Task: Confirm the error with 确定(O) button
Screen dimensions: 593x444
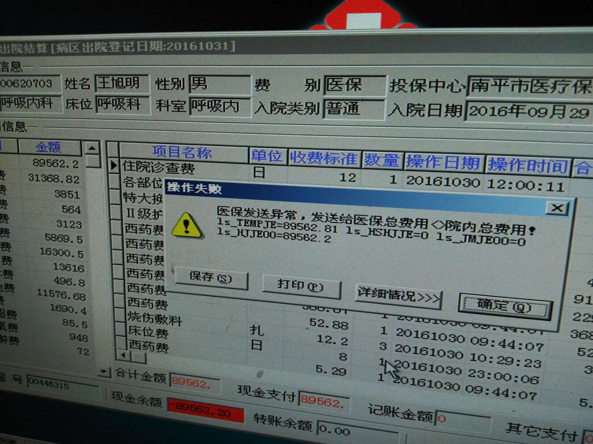Action: point(504,306)
